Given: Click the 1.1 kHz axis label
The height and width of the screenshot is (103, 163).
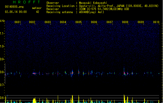Looking at the screenshot, I should click(x=2, y=33).
